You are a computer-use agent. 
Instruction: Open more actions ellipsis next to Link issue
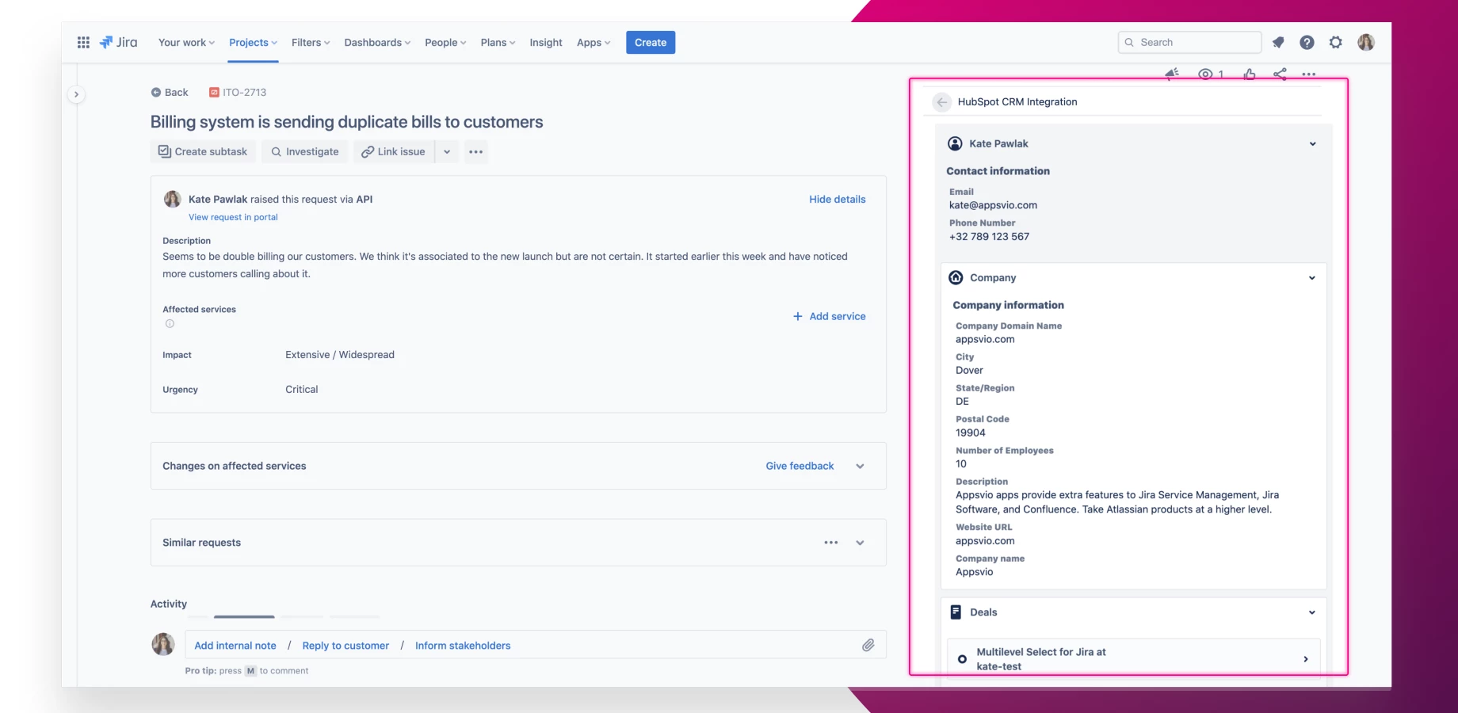[x=475, y=152]
